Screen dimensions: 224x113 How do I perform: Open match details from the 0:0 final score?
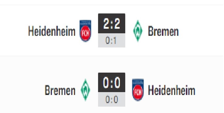pyautogui.click(x=112, y=82)
